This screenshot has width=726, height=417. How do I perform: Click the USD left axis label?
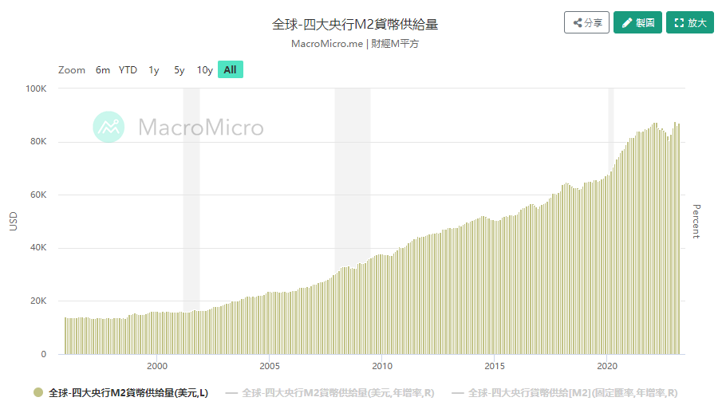tap(14, 221)
